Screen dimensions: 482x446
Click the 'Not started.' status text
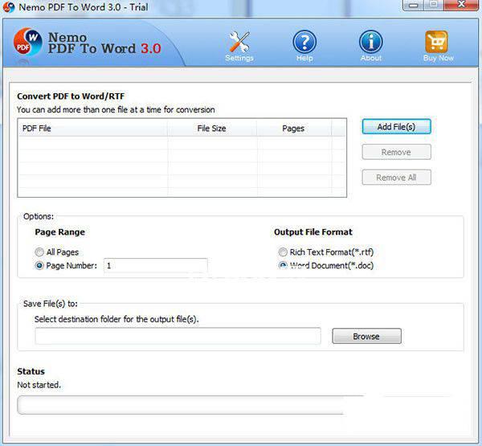39,385
